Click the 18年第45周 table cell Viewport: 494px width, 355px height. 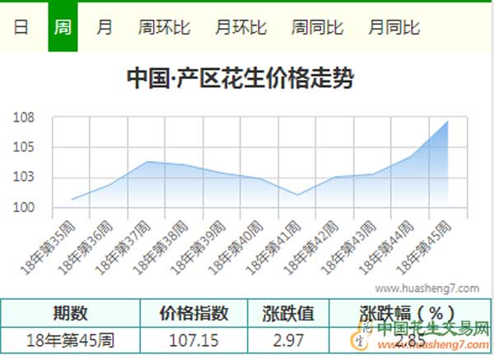pos(71,339)
